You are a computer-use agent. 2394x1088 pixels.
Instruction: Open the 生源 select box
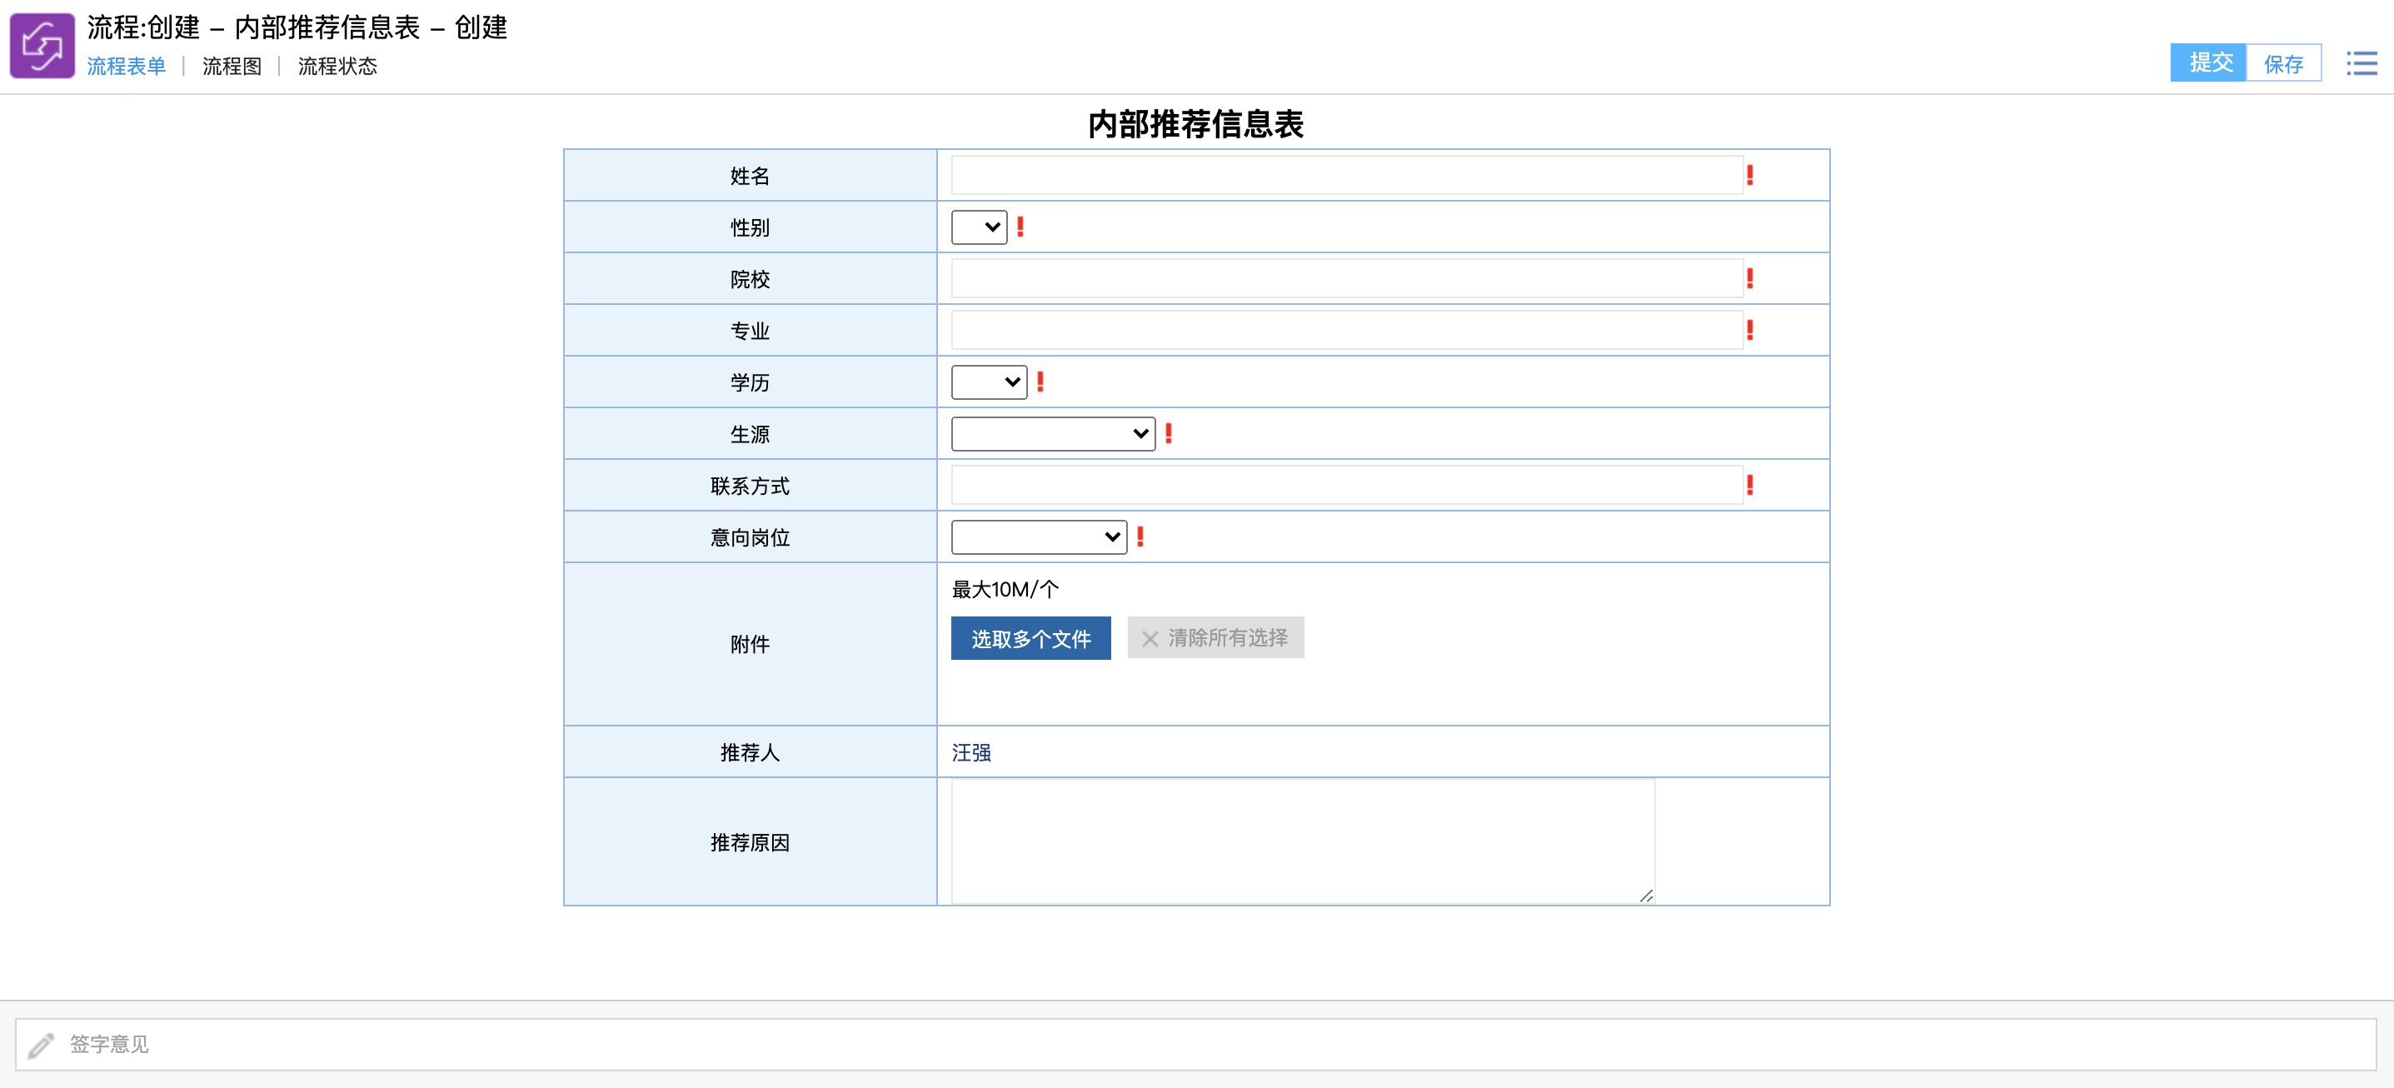(x=1052, y=433)
